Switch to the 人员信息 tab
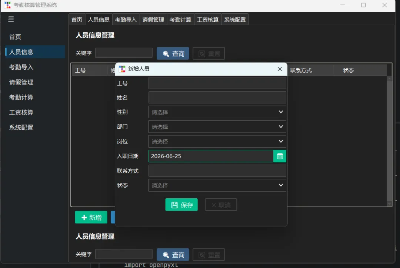The width and height of the screenshot is (400, 268). pos(99,19)
